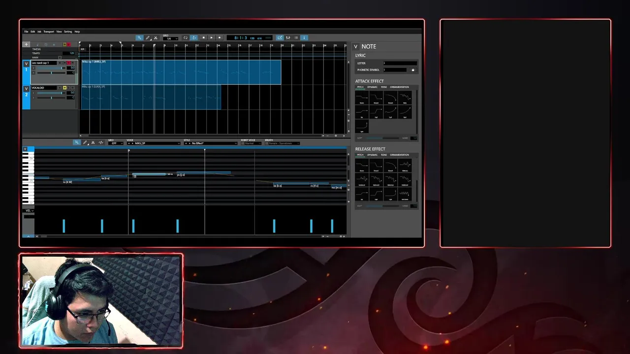Switch to TONE tab in Release Effect
This screenshot has height=354, width=630.
[x=383, y=155]
